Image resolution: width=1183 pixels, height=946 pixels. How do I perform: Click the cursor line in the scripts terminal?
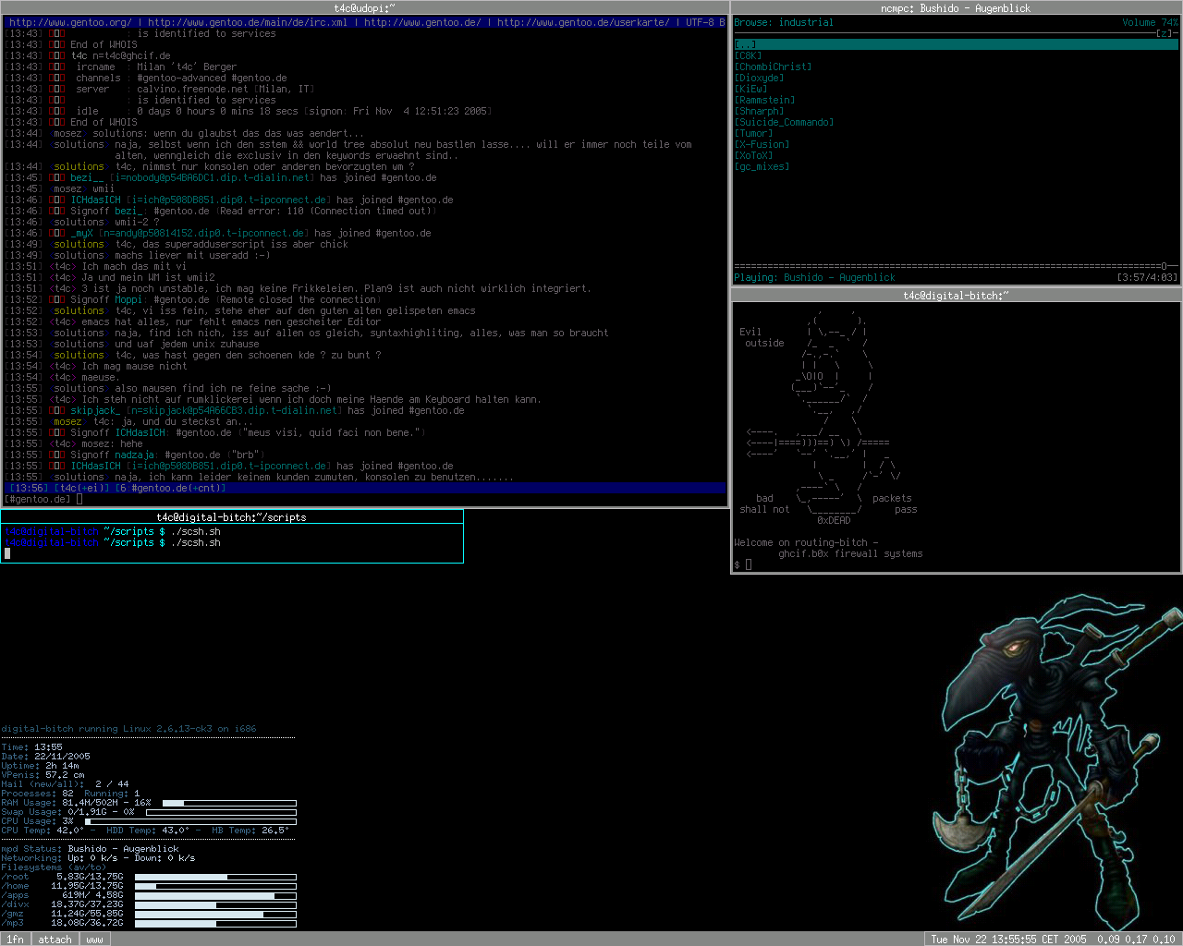(x=231, y=554)
